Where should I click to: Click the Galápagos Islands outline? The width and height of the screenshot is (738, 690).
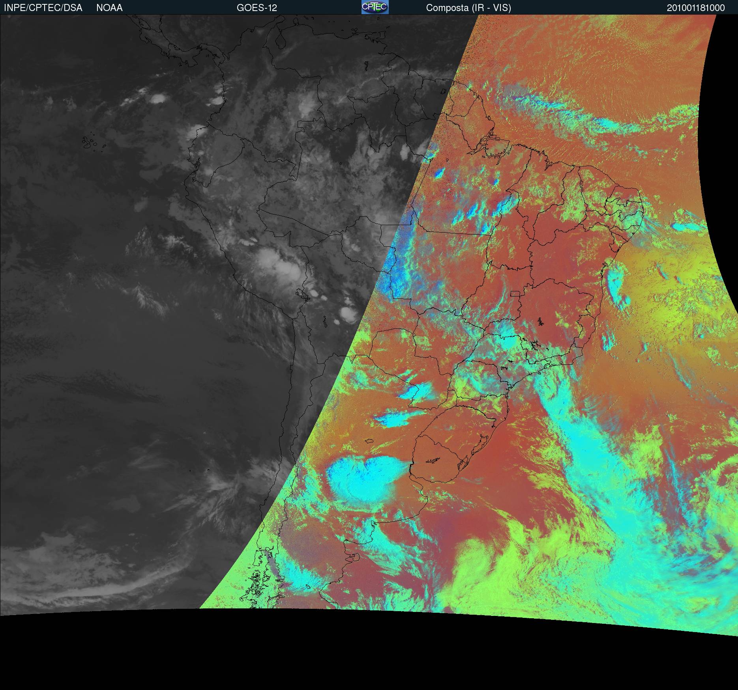click(x=92, y=143)
